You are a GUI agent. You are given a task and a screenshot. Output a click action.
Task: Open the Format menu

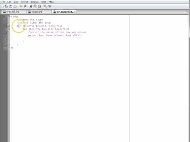(x=25, y=2)
